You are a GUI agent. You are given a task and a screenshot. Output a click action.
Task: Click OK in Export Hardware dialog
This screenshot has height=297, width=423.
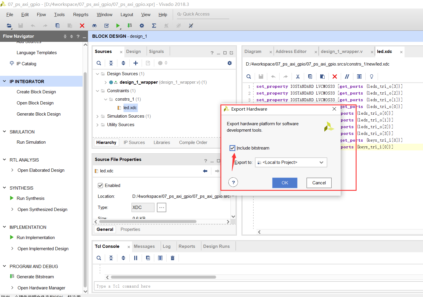pyautogui.click(x=285, y=183)
